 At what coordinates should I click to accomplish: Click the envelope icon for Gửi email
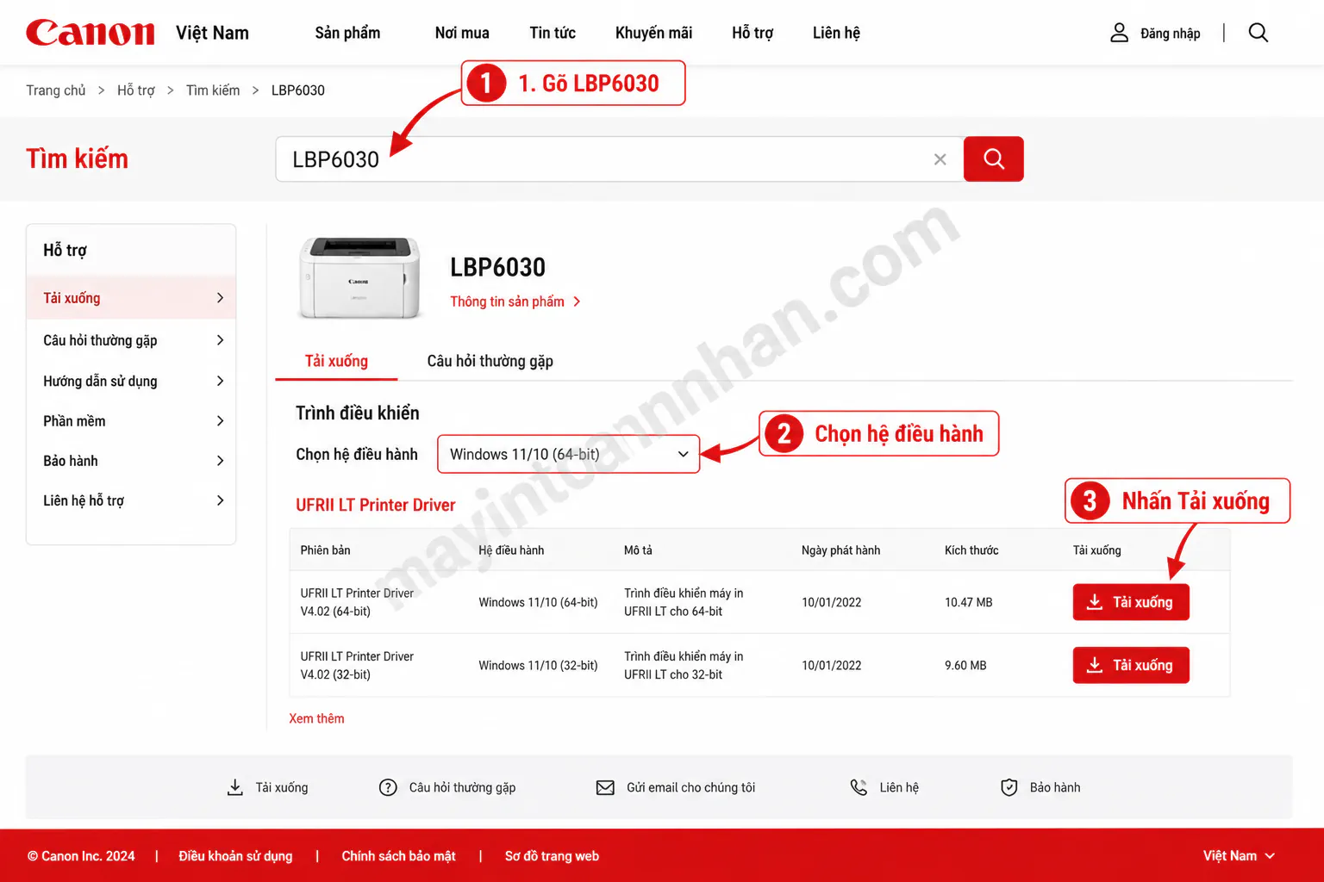[x=605, y=787]
